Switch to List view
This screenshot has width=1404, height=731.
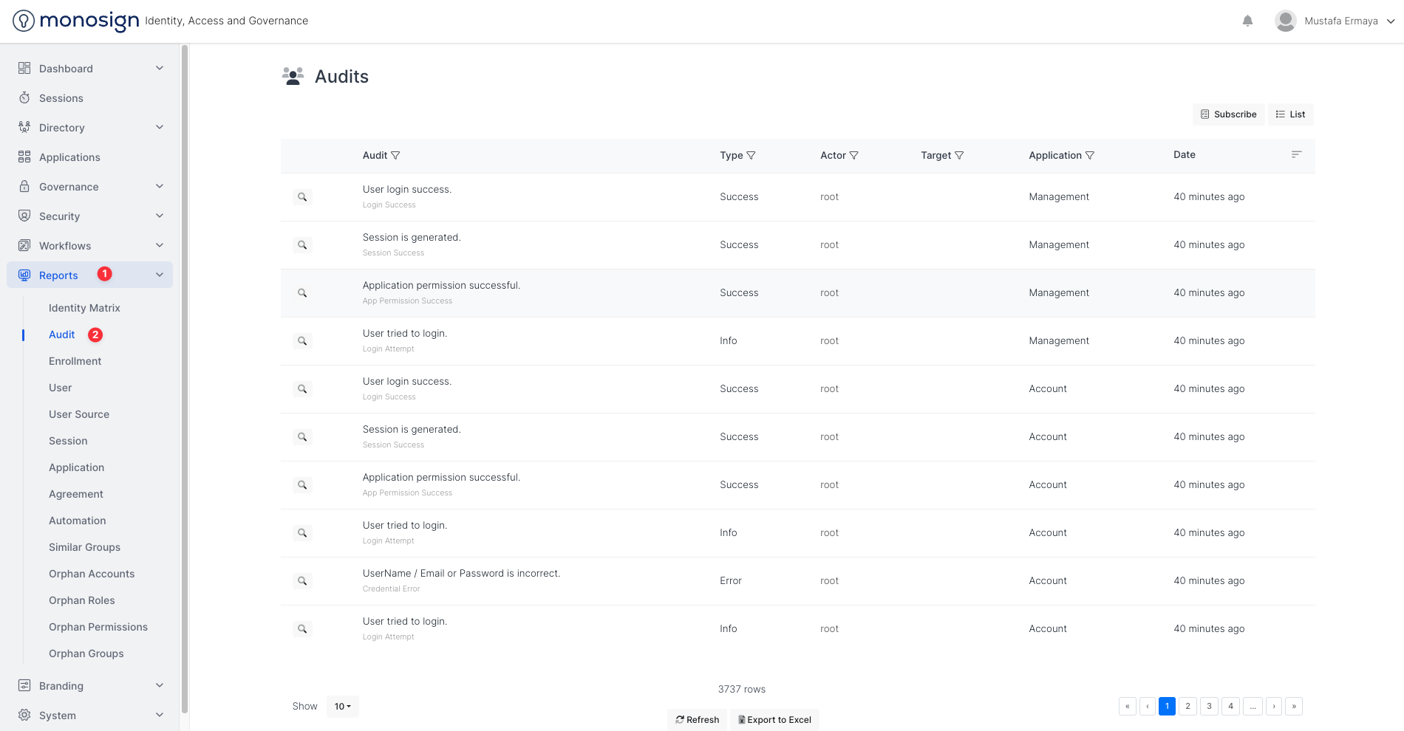(1290, 114)
